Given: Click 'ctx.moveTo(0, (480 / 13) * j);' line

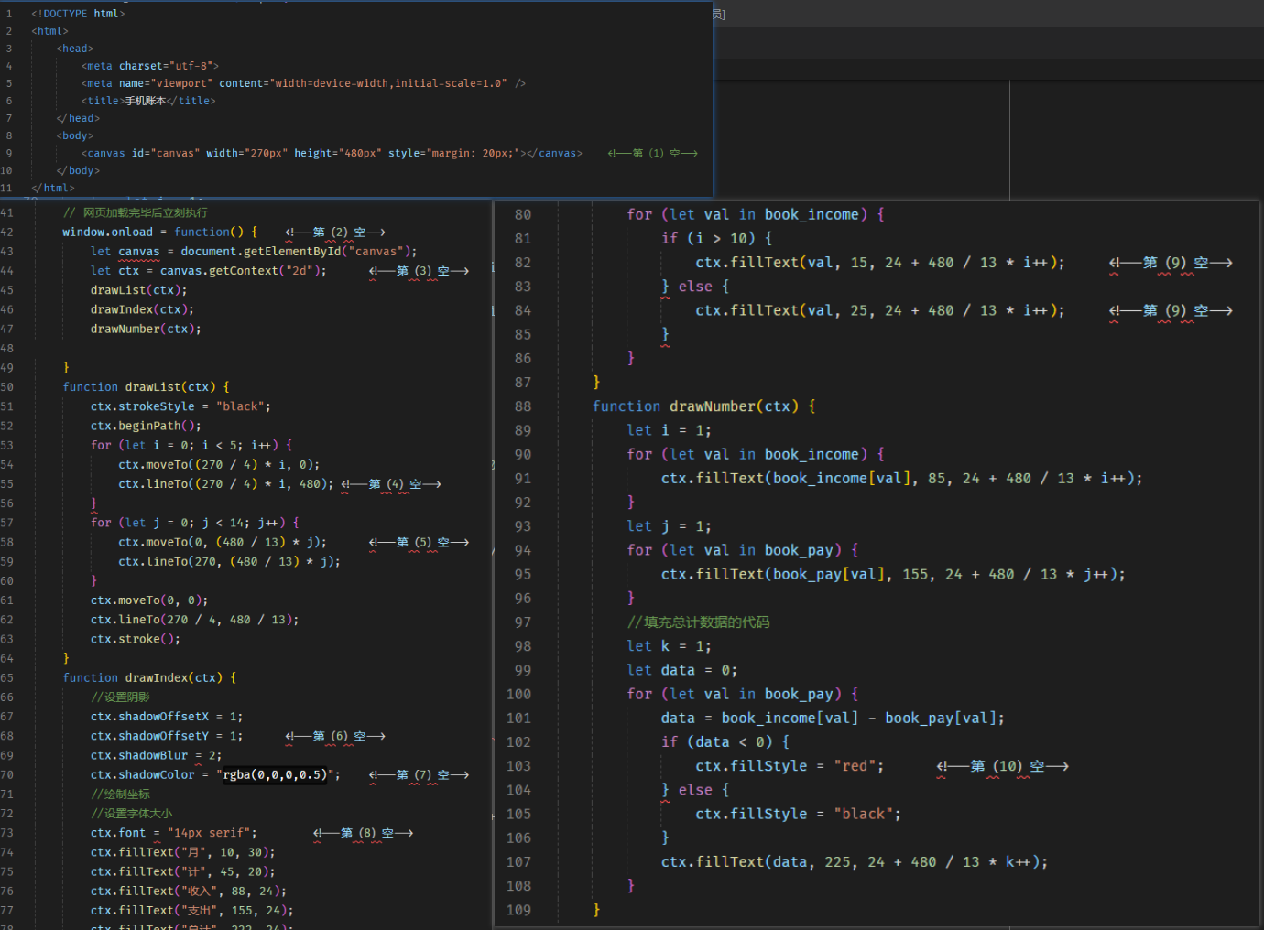Looking at the screenshot, I should coord(222,542).
